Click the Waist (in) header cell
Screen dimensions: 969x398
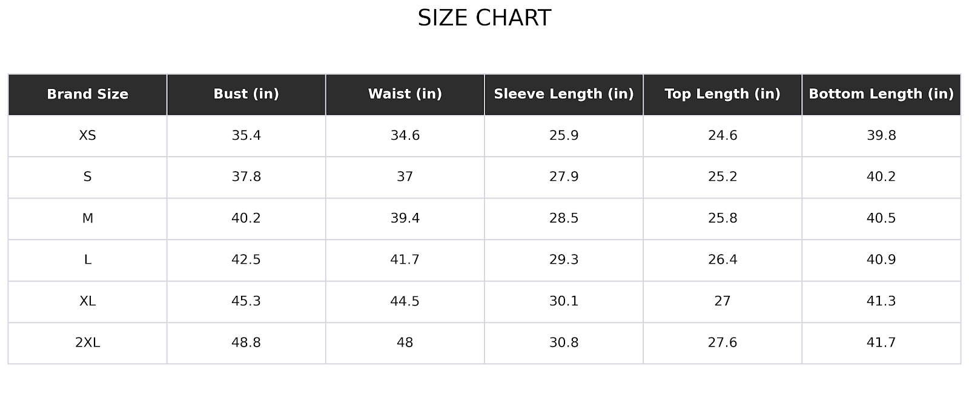pyautogui.click(x=405, y=94)
